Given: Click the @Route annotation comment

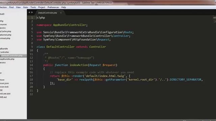Looking at the screenshot, I should click(x=71, y=58).
